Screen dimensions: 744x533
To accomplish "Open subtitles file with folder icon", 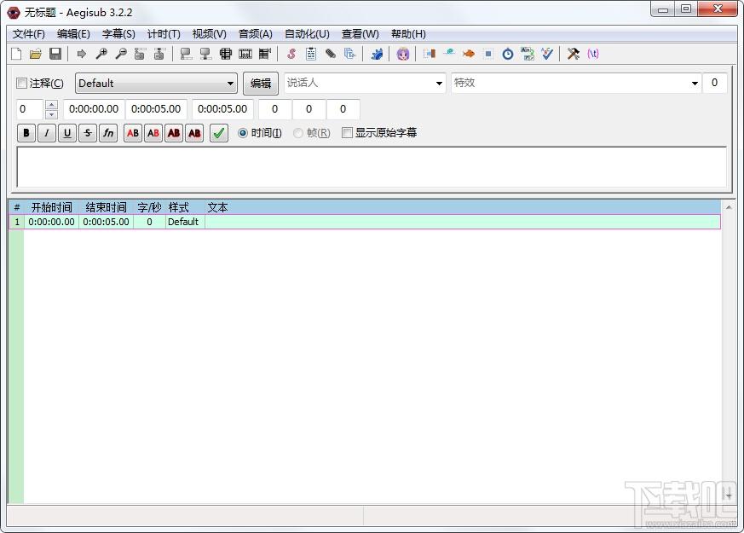I will click(36, 54).
